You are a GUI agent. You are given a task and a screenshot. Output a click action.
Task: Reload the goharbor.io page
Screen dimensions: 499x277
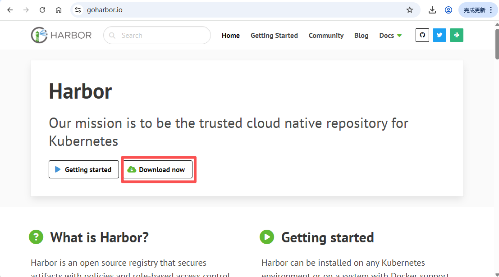point(42,10)
